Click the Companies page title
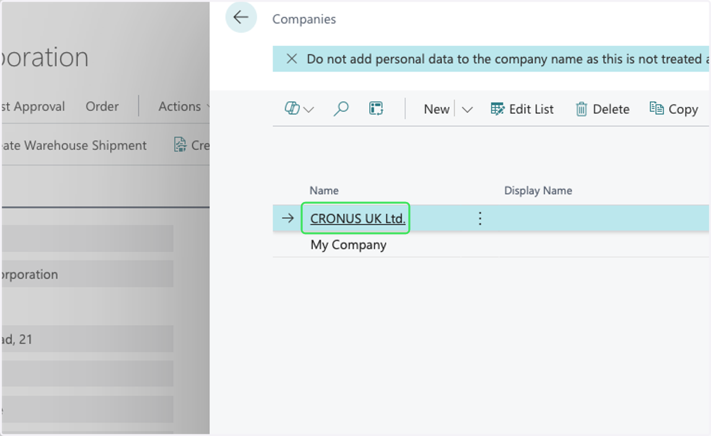Image resolution: width=711 pixels, height=436 pixels. tap(304, 19)
